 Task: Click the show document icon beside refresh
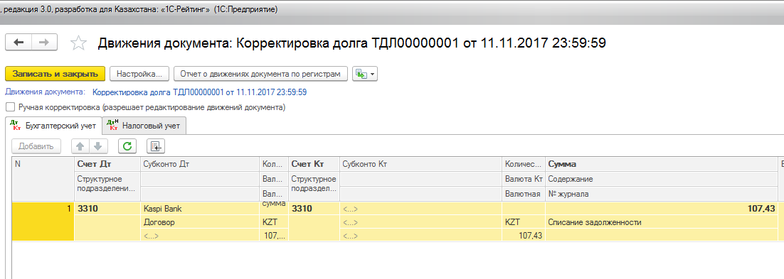point(156,146)
